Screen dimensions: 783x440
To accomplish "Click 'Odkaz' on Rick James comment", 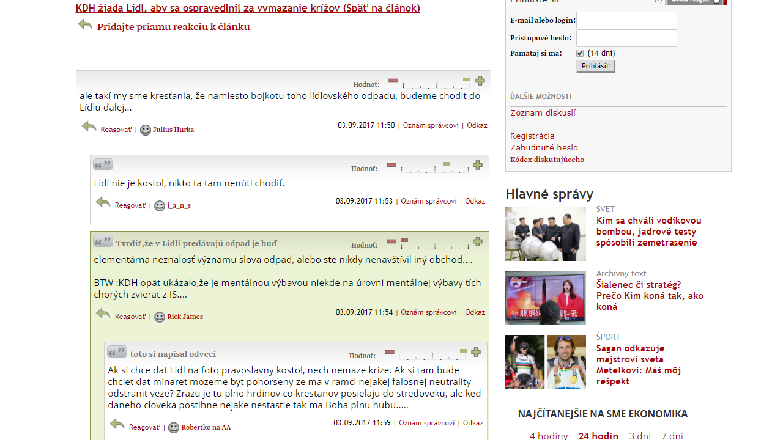I will 475,312.
